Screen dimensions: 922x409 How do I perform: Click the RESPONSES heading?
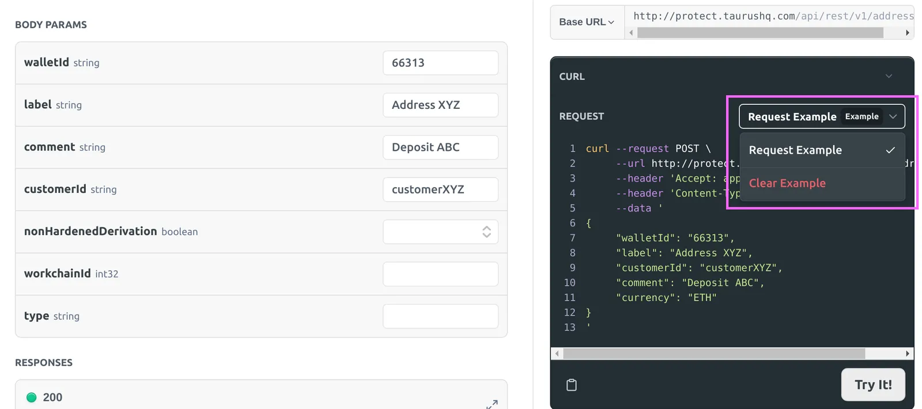tap(44, 362)
